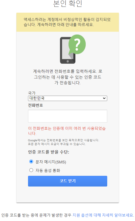Click the red phone number error message
This screenshot has height=221, width=135.
(67, 131)
